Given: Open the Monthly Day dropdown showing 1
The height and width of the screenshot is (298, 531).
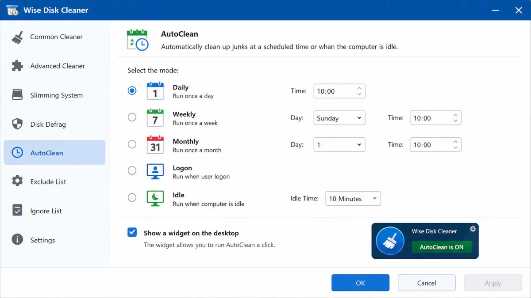Looking at the screenshot, I should [339, 144].
